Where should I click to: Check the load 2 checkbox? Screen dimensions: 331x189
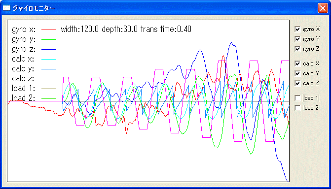(297, 108)
